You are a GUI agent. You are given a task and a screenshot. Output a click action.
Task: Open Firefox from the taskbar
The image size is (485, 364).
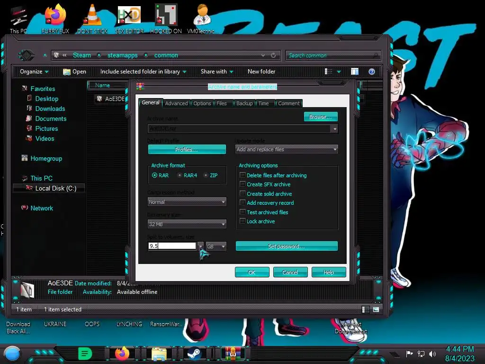(x=122, y=354)
